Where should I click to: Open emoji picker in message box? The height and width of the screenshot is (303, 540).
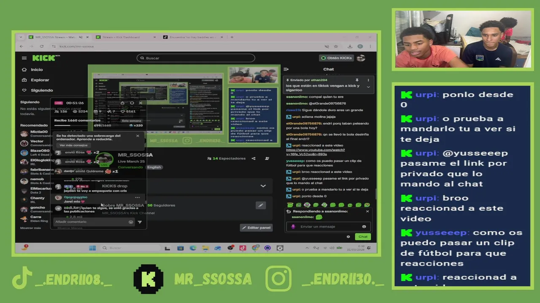pos(364,226)
